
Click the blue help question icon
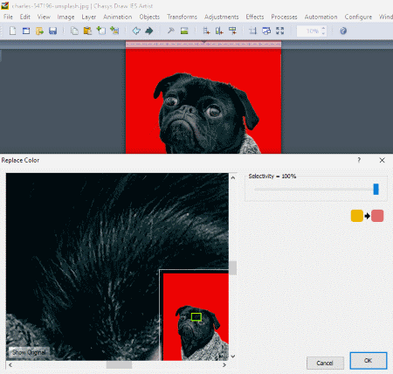coord(343,31)
